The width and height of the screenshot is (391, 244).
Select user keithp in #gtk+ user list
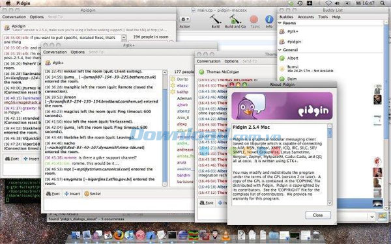pyautogui.click(x=182, y=92)
